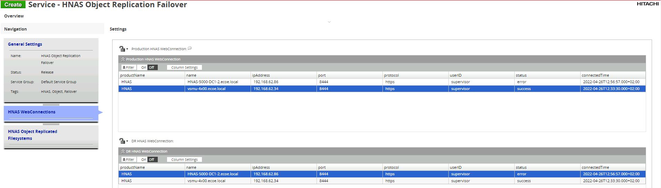Click the lock icon beside DR HNAS WebConnection
The width and height of the screenshot is (661, 188).
pyautogui.click(x=122, y=141)
